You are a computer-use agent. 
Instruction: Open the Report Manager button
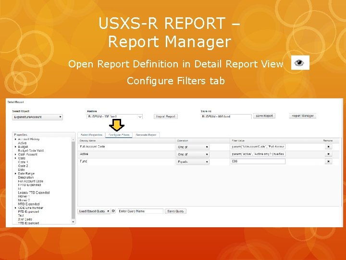303,116
